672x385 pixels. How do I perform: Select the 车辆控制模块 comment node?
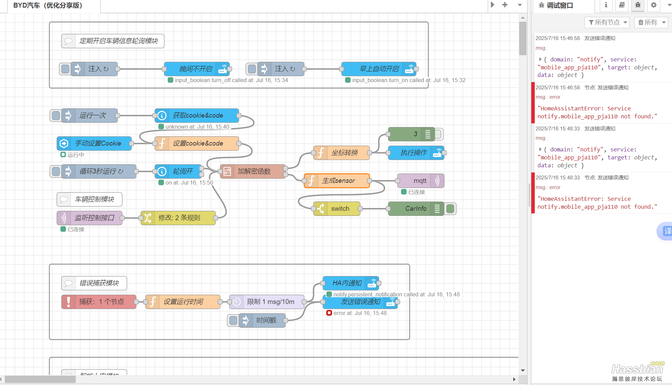coord(90,199)
